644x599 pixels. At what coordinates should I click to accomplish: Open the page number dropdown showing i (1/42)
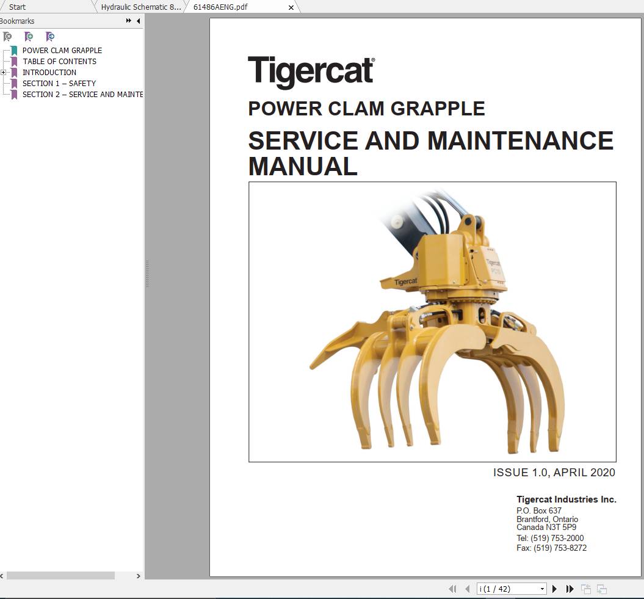(x=542, y=589)
